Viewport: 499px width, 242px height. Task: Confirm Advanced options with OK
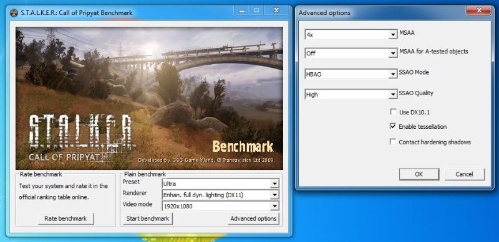point(419,174)
